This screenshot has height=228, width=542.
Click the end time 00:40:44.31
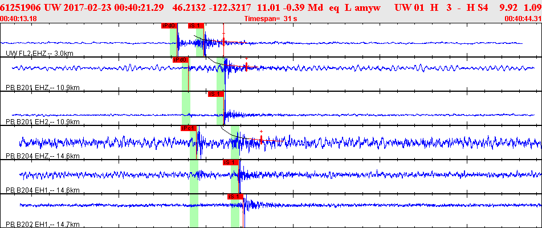(523, 19)
